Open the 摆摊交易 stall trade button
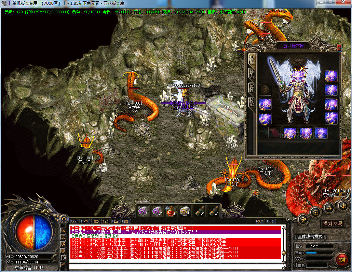 point(333,223)
